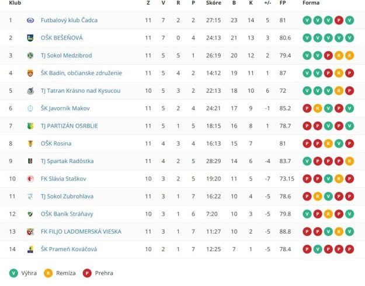
Task: Click the FK FILJO LADOMERSKÁ VIESKA logo
Action: coord(30,232)
